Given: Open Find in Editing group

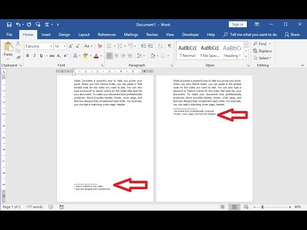Looking at the screenshot, I should [260, 43].
